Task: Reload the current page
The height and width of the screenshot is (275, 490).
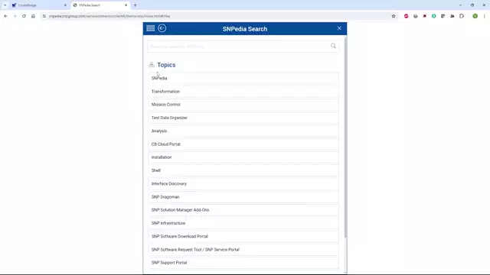Action: tap(24, 16)
